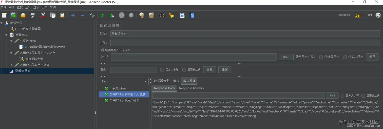The height and width of the screenshot is (129, 383).
Task: Open Search with the binoculars icon
Action: [x=162, y=15]
